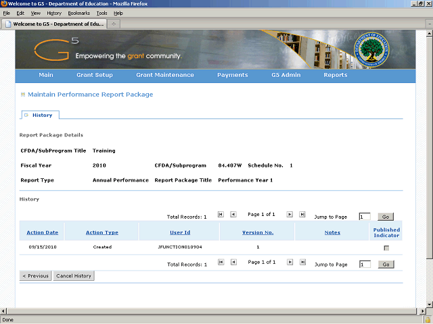Image resolution: width=433 pixels, height=324 pixels.
Task: Go to first page in top pager
Action: tap(221, 215)
